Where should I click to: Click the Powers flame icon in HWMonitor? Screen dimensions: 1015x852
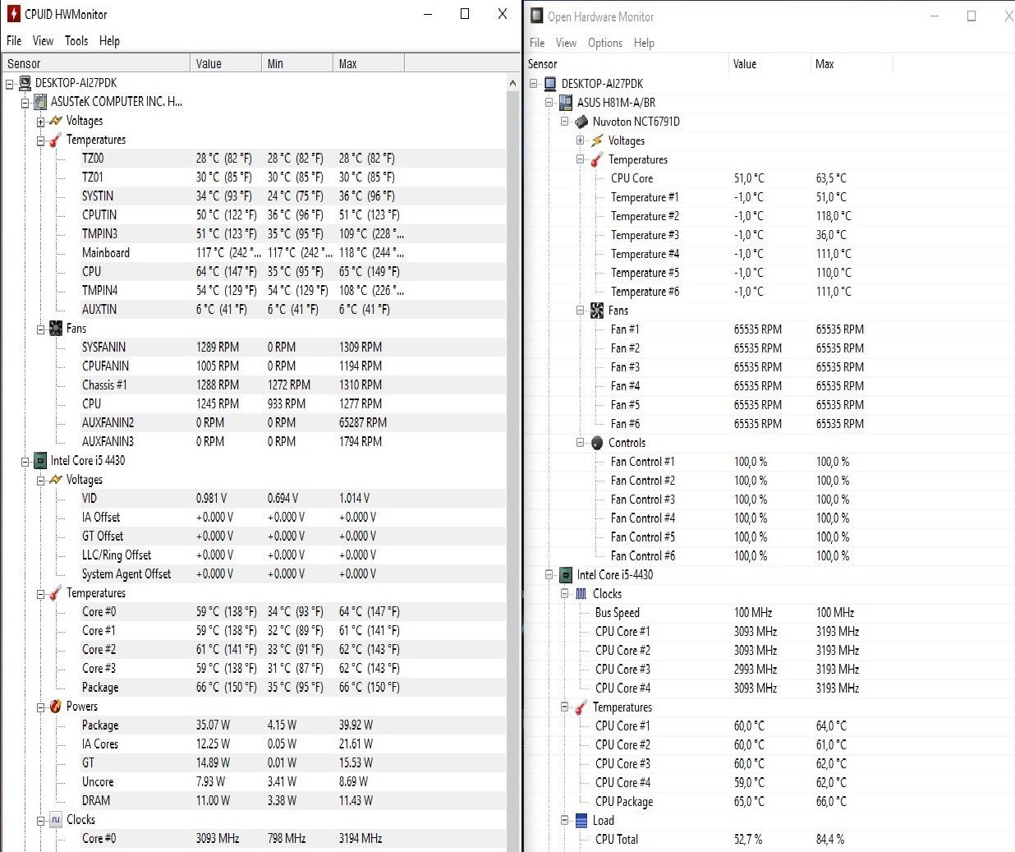(56, 707)
